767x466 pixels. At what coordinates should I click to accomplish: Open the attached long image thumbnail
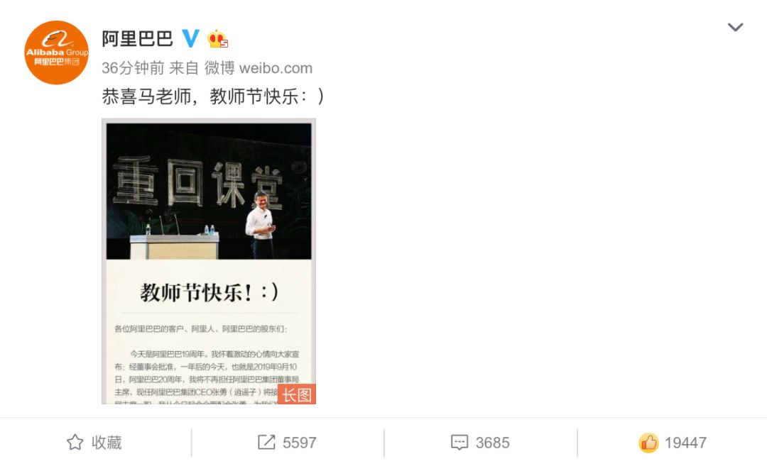[209, 261]
